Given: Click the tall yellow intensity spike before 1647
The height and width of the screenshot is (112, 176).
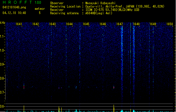Looking at the screenshot, I should 114,108.
